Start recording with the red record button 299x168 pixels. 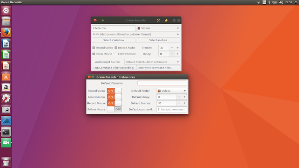[95, 20]
